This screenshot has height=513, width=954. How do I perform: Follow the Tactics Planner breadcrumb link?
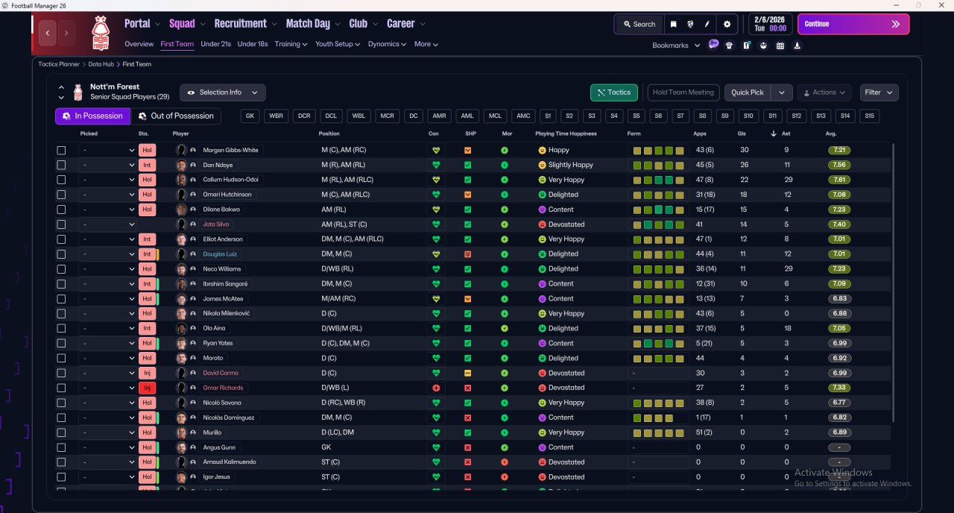click(x=59, y=64)
